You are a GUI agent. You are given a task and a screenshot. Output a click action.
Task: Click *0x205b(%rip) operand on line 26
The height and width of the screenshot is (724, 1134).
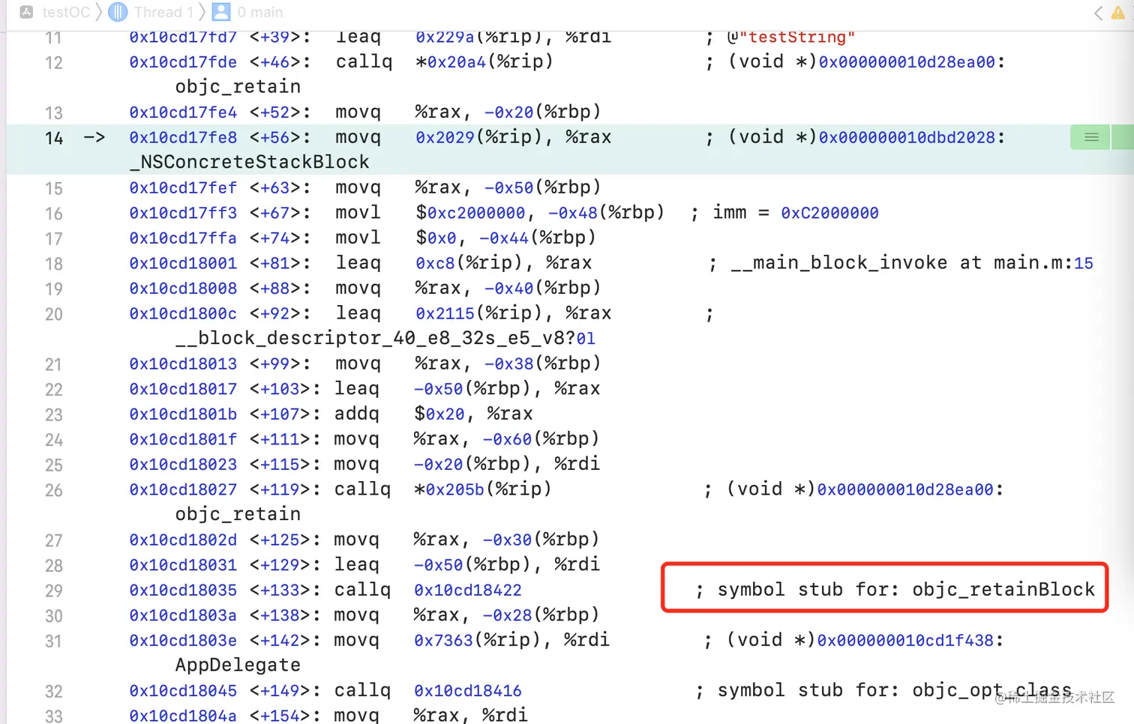(482, 489)
